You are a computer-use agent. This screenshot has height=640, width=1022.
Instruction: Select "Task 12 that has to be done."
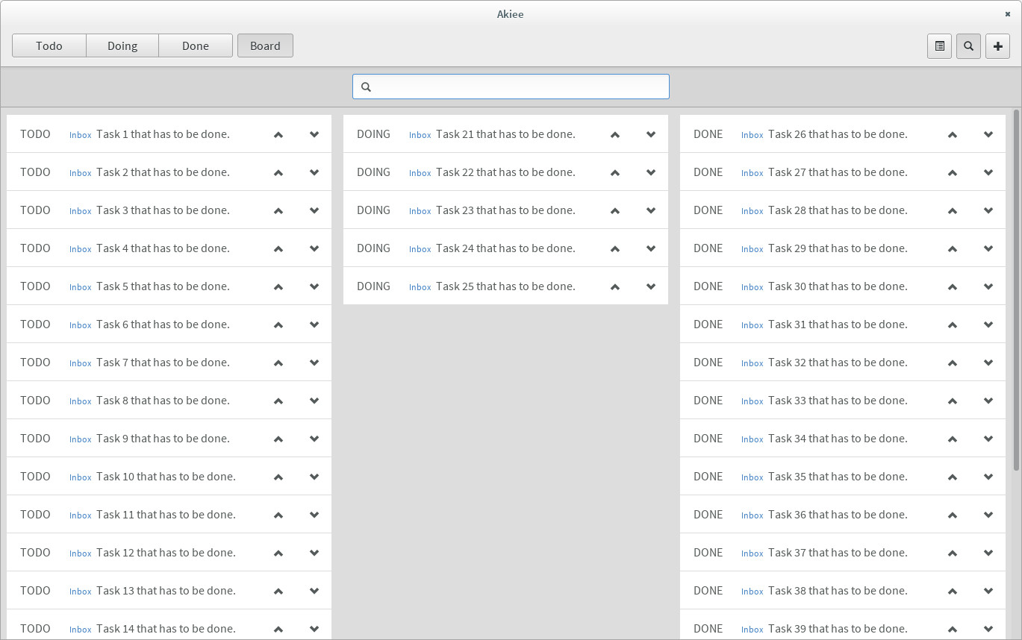tap(166, 553)
